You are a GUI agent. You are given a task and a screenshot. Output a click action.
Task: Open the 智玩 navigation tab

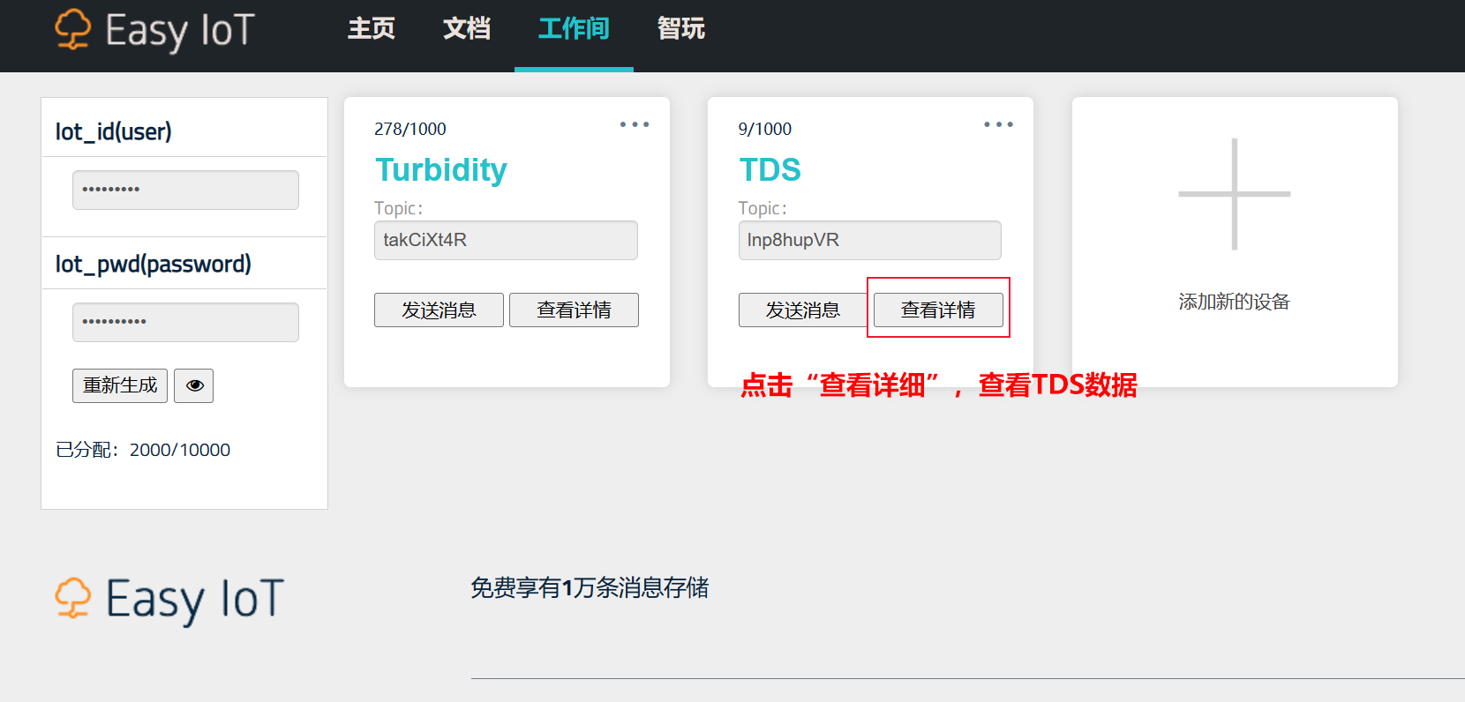pyautogui.click(x=681, y=29)
